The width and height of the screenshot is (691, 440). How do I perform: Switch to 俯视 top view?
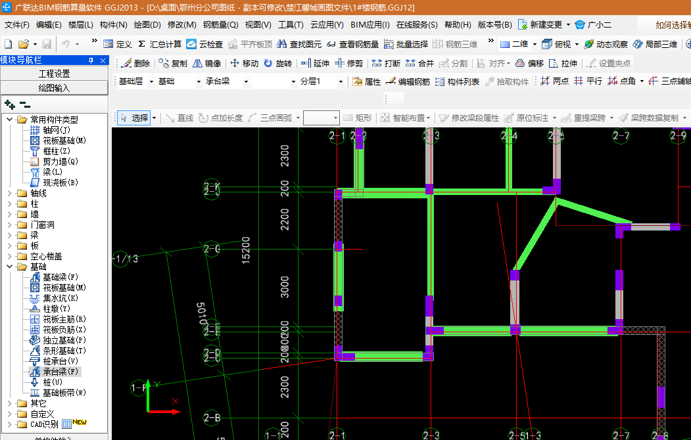point(556,44)
